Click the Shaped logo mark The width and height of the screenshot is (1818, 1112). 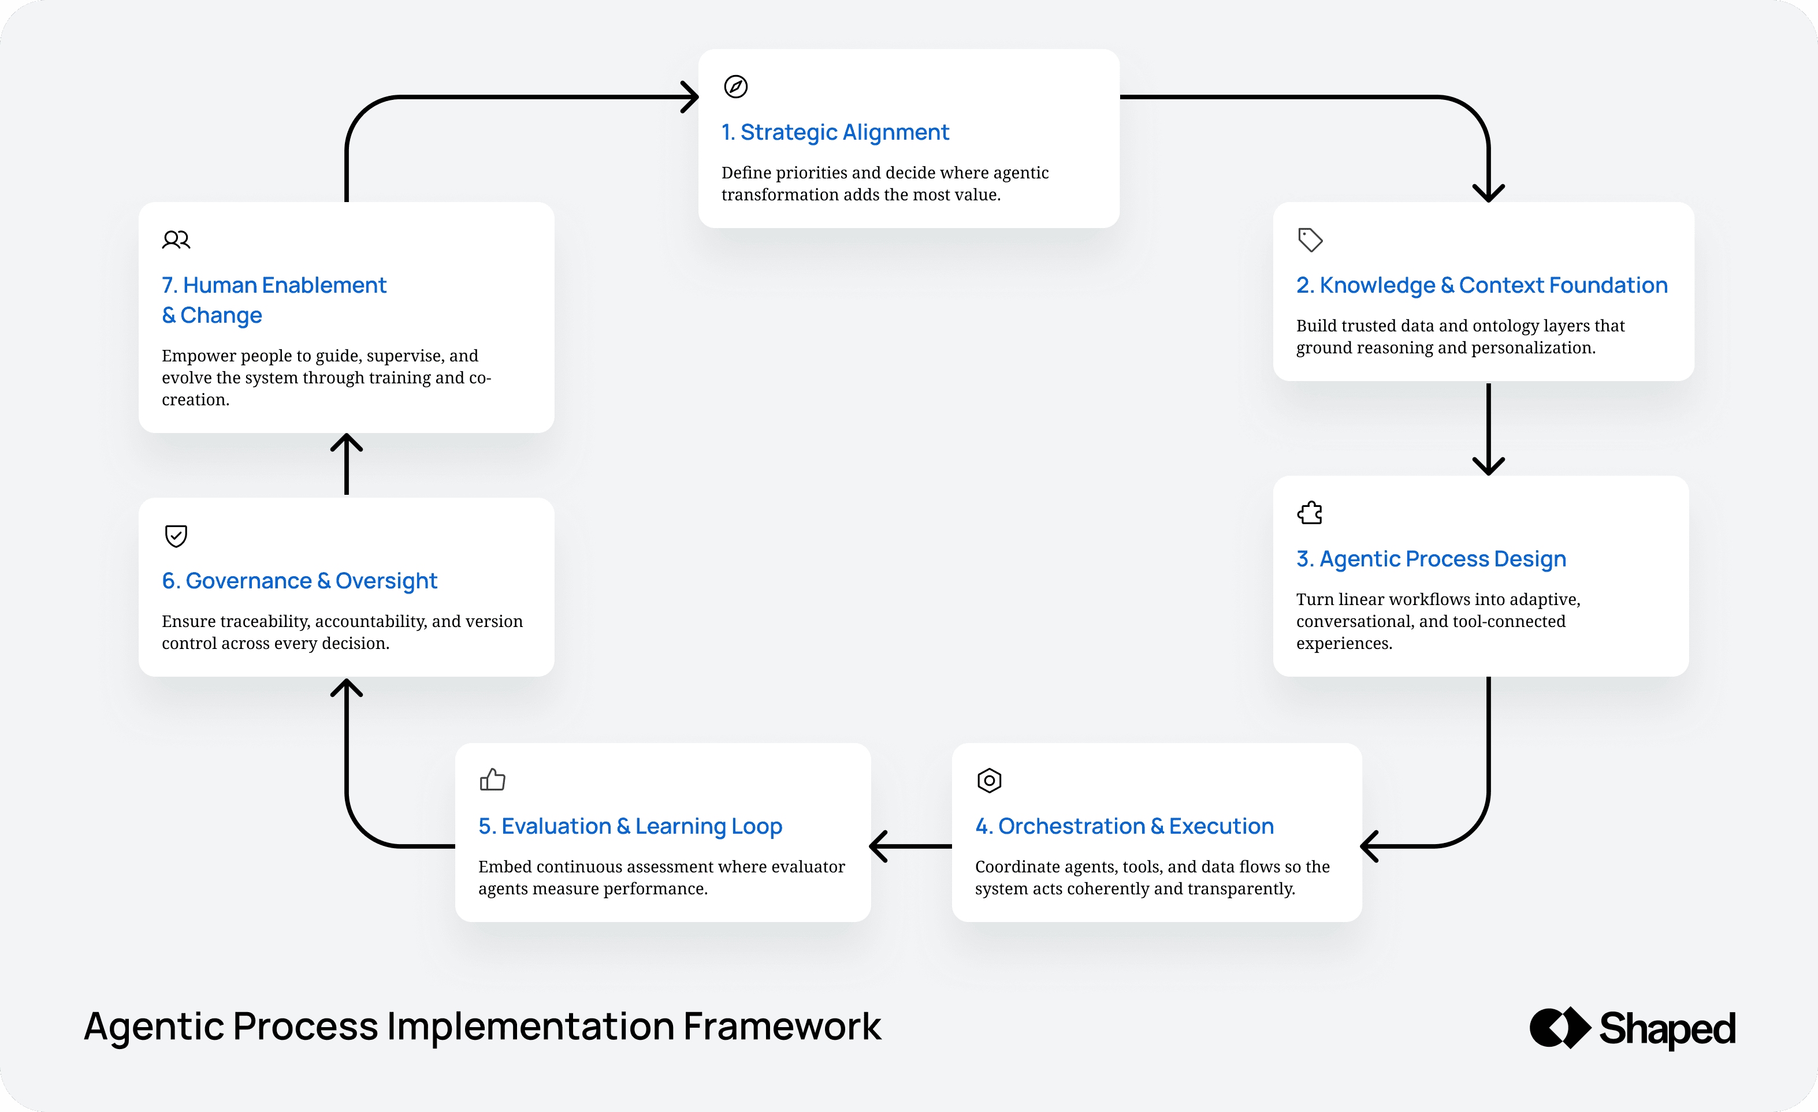[x=1559, y=1027]
